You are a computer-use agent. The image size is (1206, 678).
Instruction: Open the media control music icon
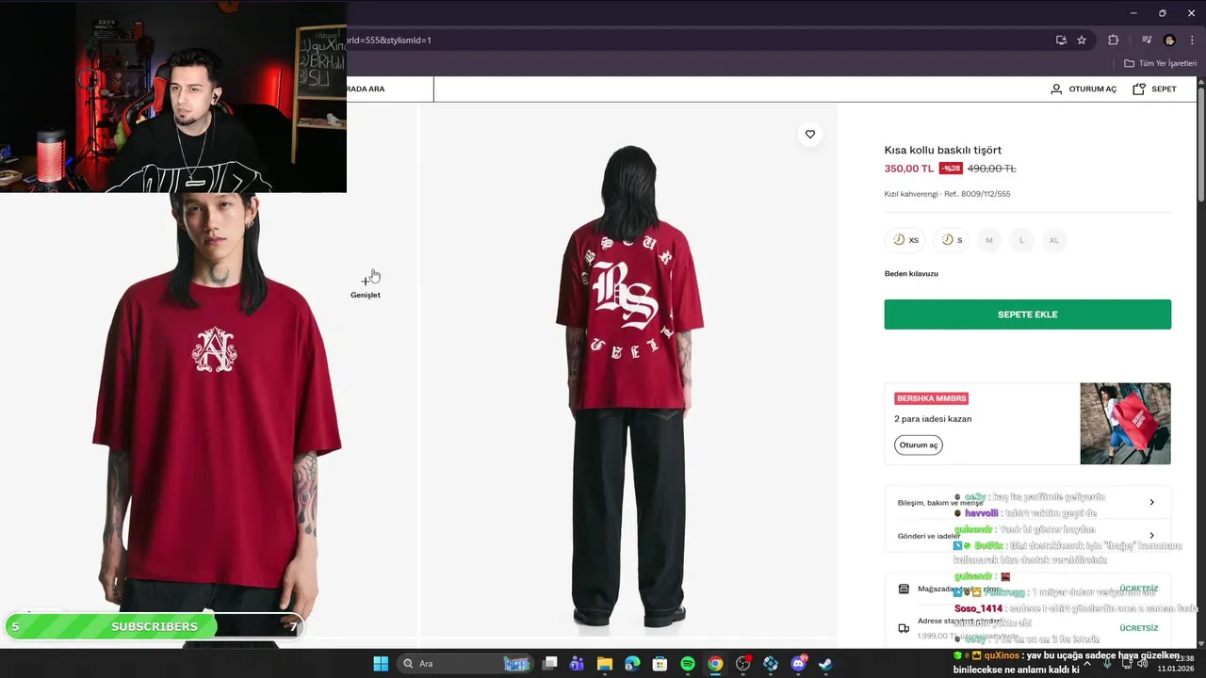pos(1147,40)
